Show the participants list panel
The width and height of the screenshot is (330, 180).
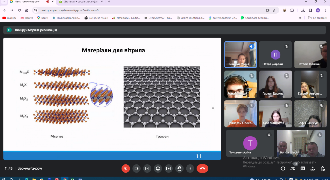pos(293,168)
